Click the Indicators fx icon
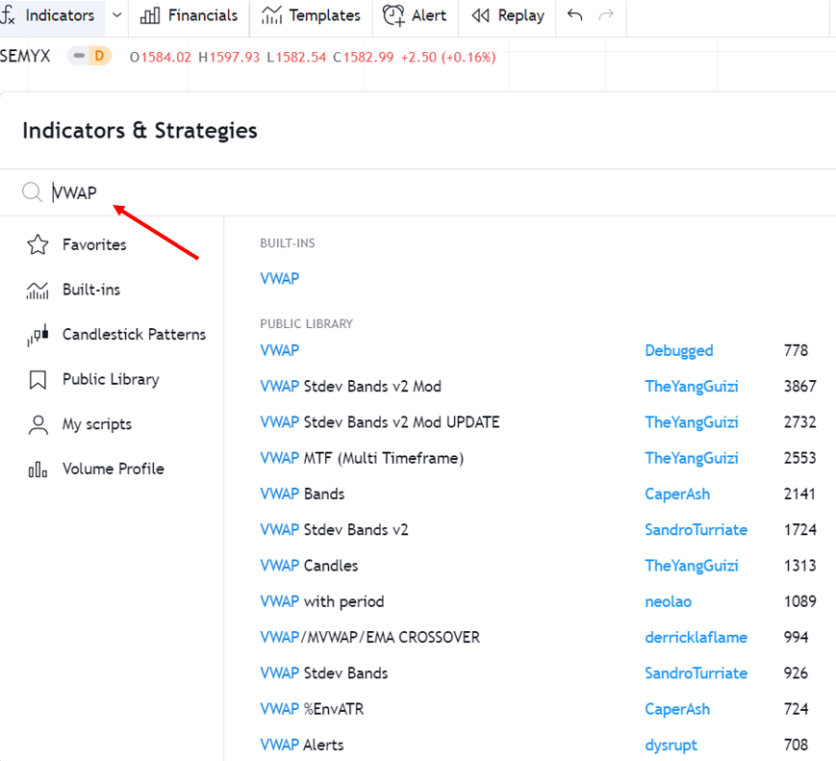 point(9,15)
